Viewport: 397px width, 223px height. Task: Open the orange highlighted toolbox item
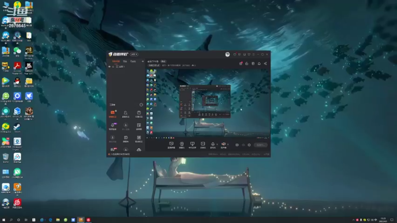pyautogui.click(x=113, y=114)
